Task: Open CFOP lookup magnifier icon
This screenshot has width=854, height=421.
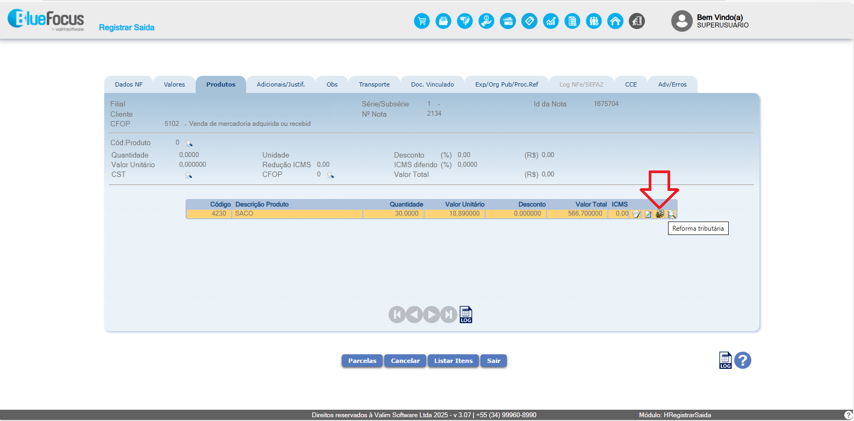Action: (x=331, y=175)
